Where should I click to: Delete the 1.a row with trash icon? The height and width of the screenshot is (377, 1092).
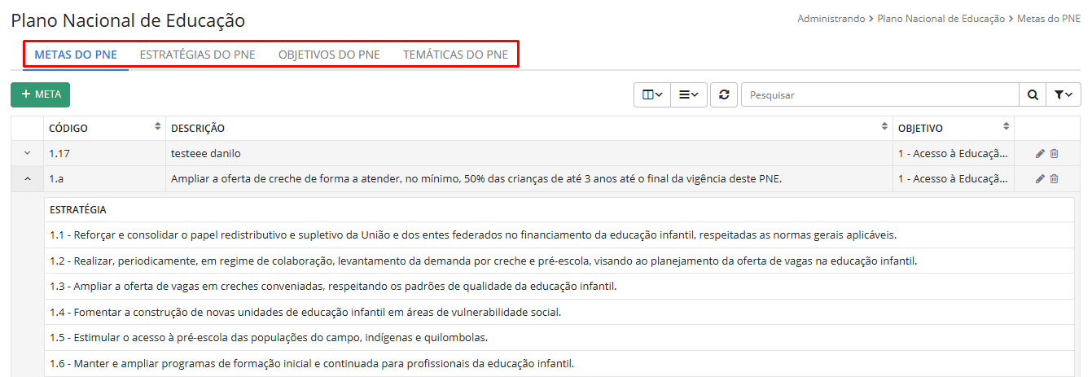pyautogui.click(x=1055, y=179)
